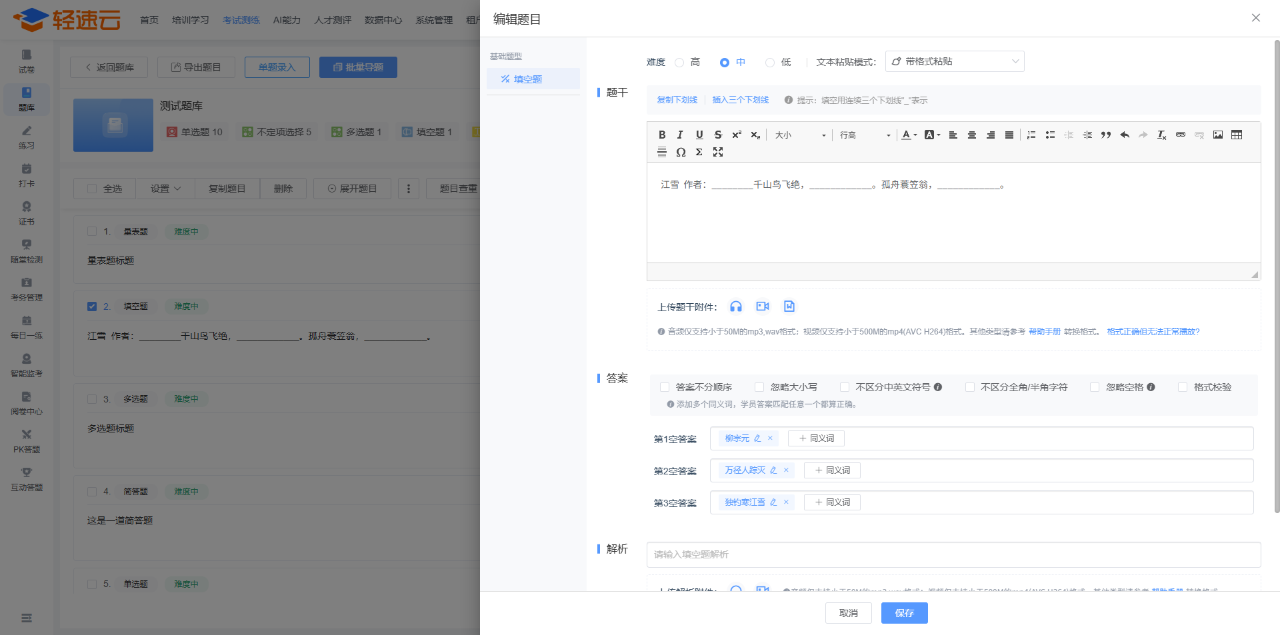The height and width of the screenshot is (635, 1280).
Task: Open the 大小 font size dropdown
Action: (x=799, y=135)
